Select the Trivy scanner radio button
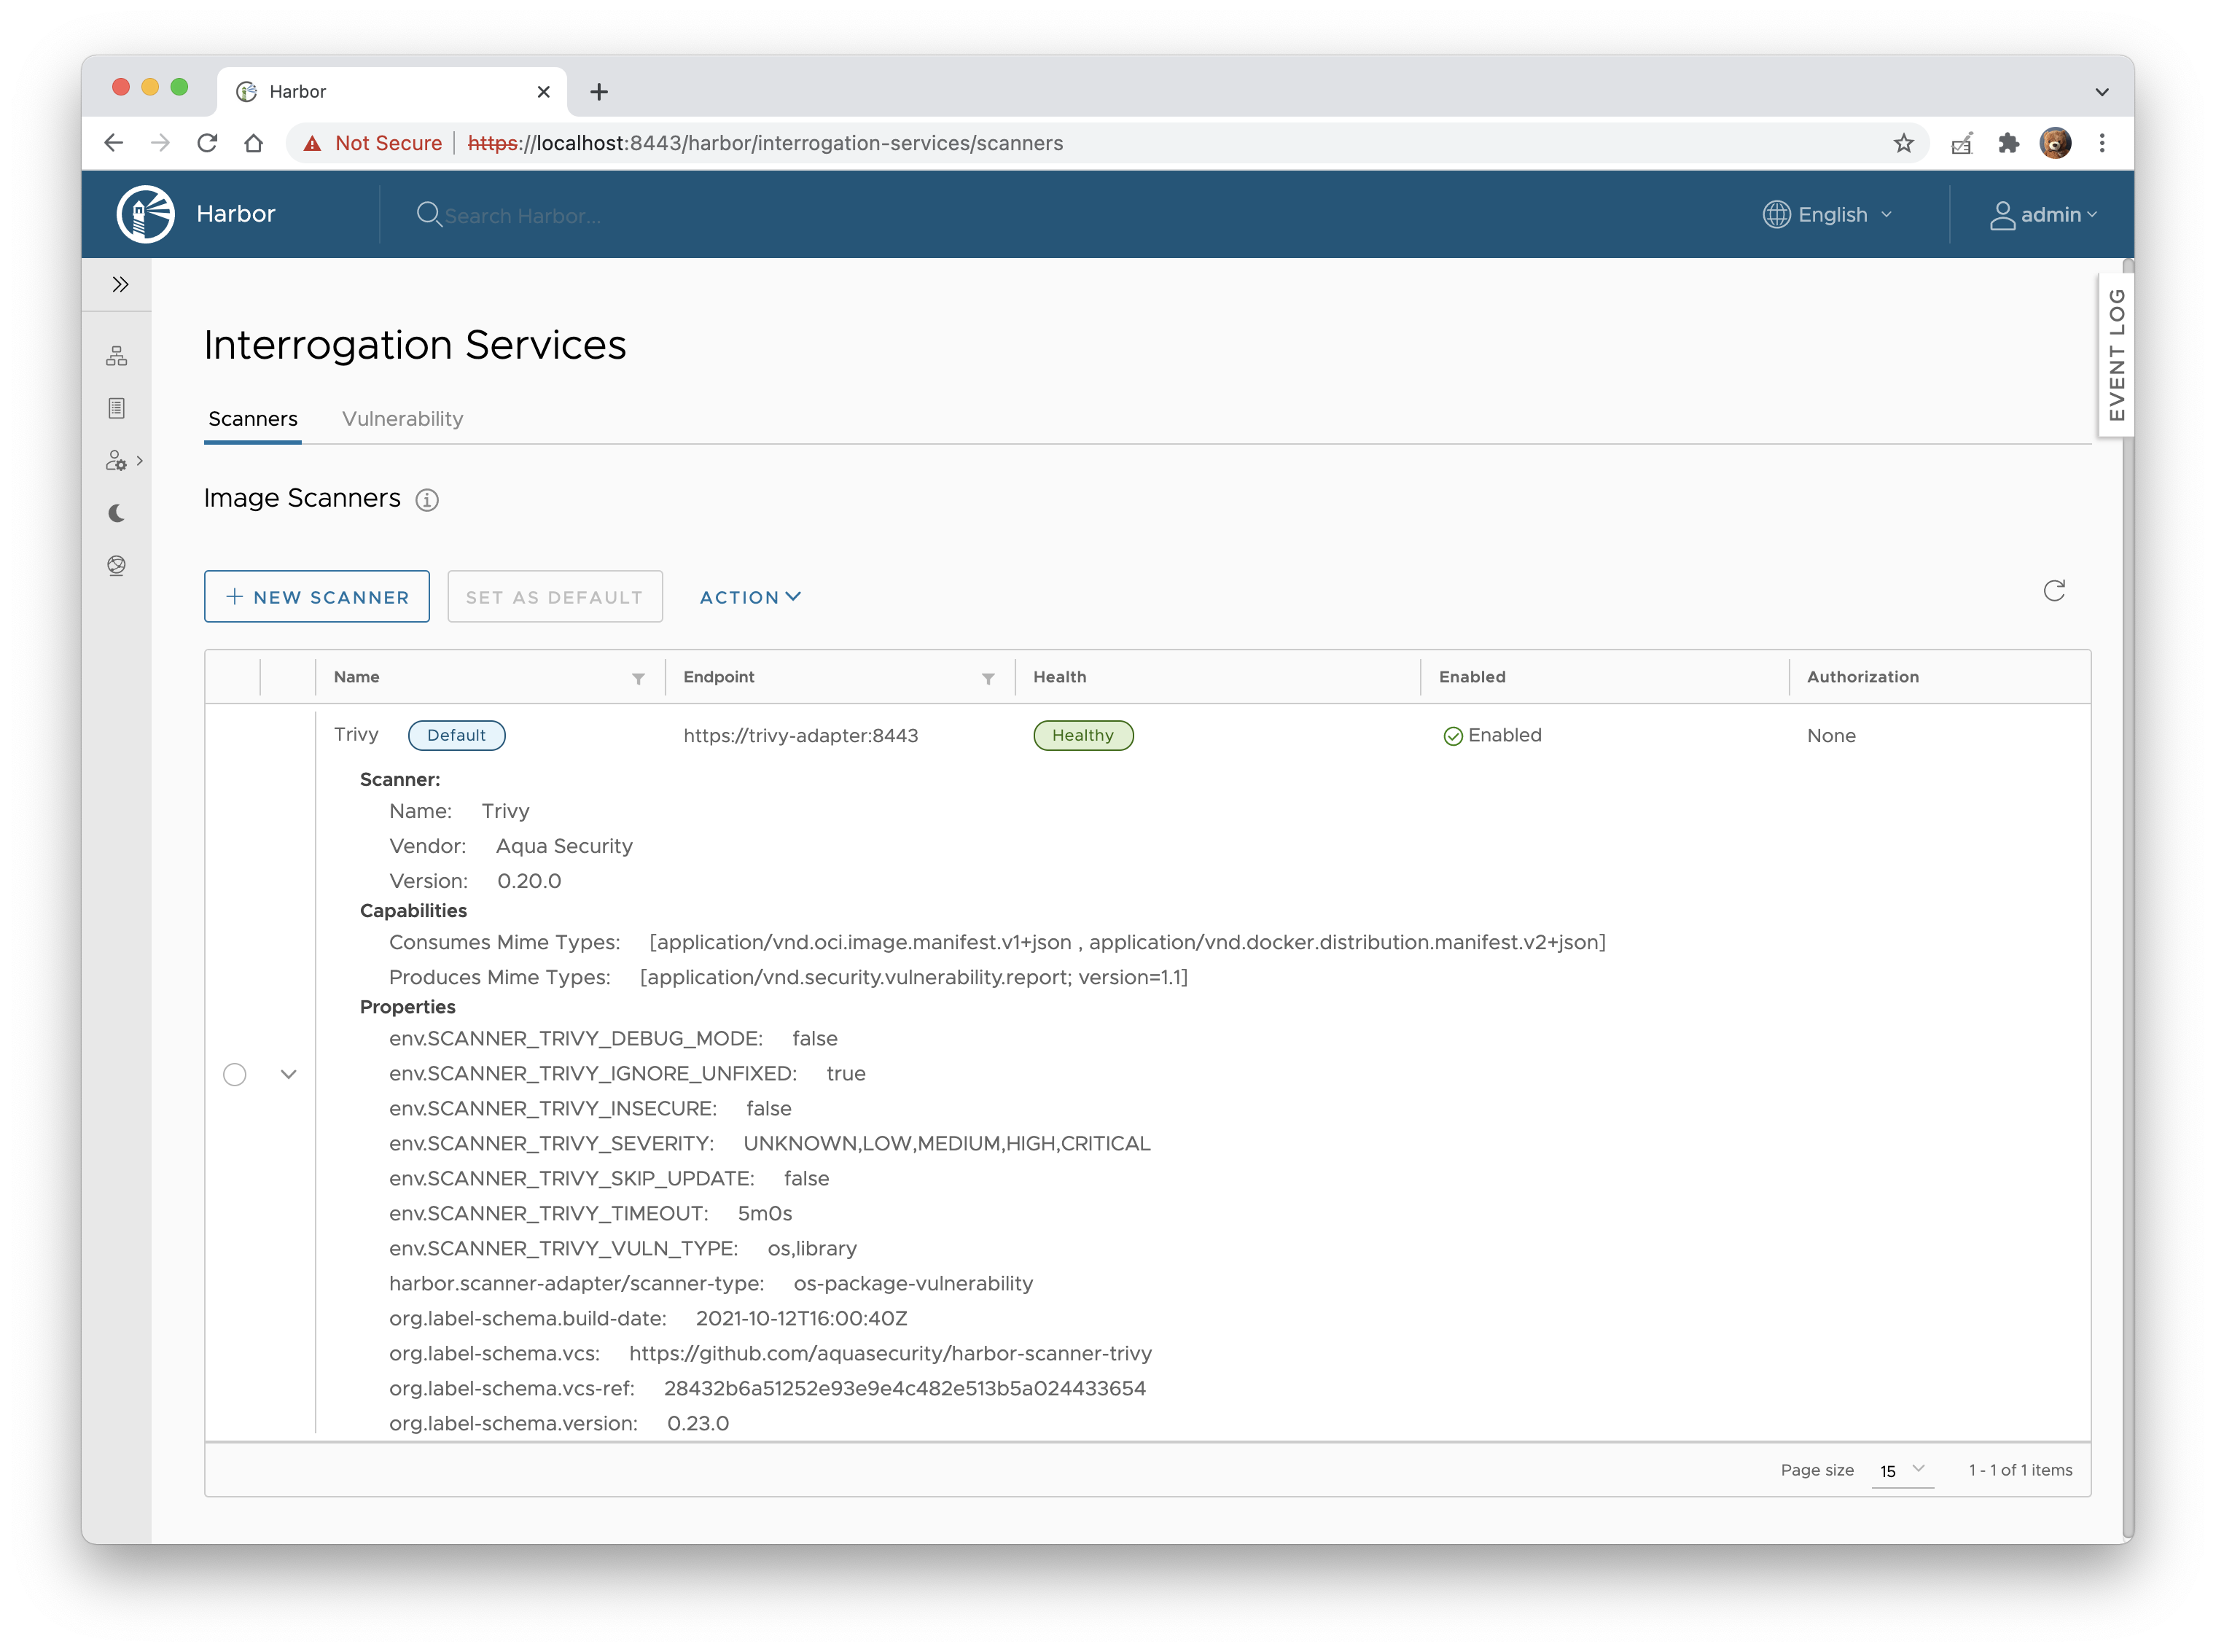Viewport: 2216px width, 1652px height. click(235, 1074)
